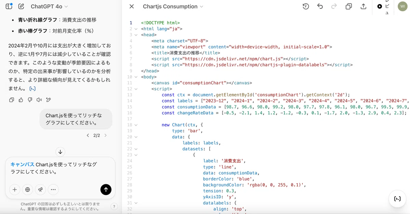The width and height of the screenshot is (410, 214).
Task: Enable web search globe button
Action: [x=27, y=189]
